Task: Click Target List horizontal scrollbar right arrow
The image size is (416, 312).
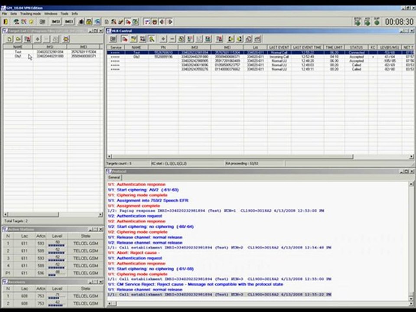Action: pos(100,214)
